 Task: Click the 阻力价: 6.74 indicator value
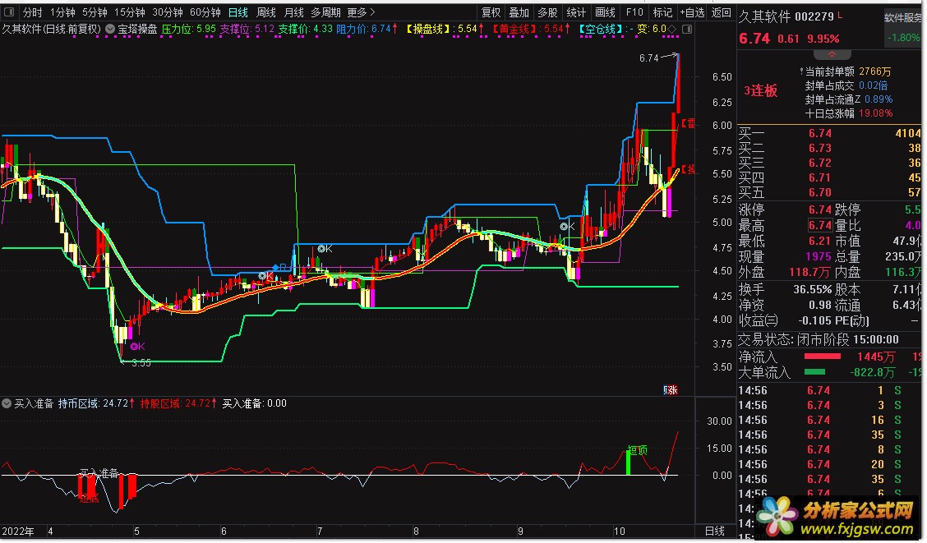[x=366, y=29]
